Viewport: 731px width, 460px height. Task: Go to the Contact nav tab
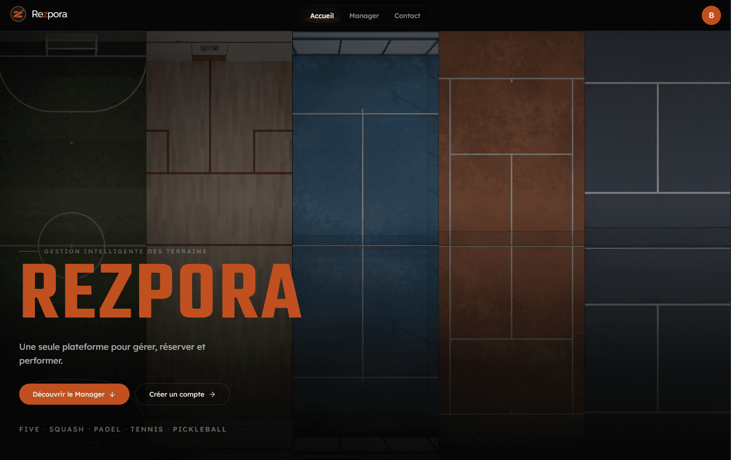point(407,16)
